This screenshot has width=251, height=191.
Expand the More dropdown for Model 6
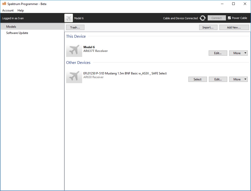(238, 53)
